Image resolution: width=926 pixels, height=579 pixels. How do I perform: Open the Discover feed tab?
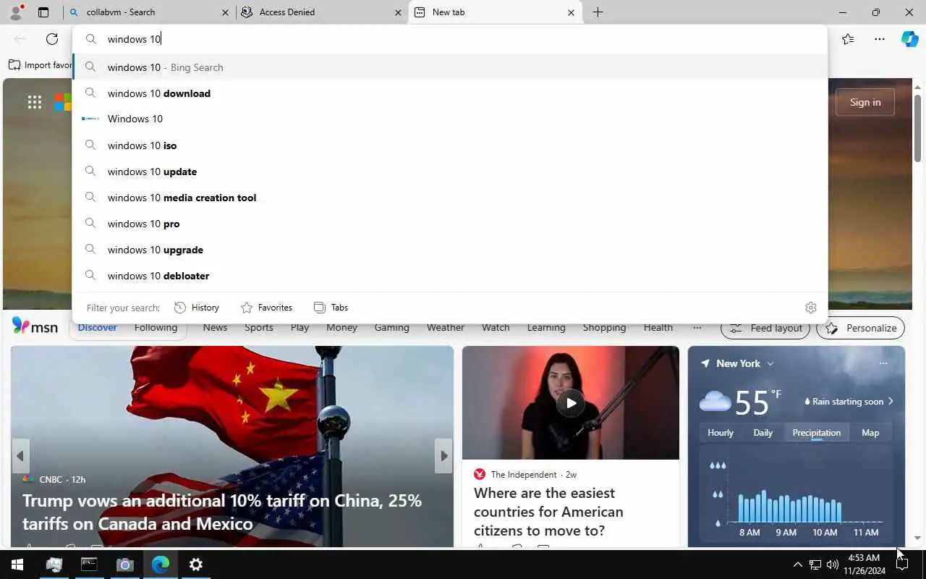click(x=97, y=327)
